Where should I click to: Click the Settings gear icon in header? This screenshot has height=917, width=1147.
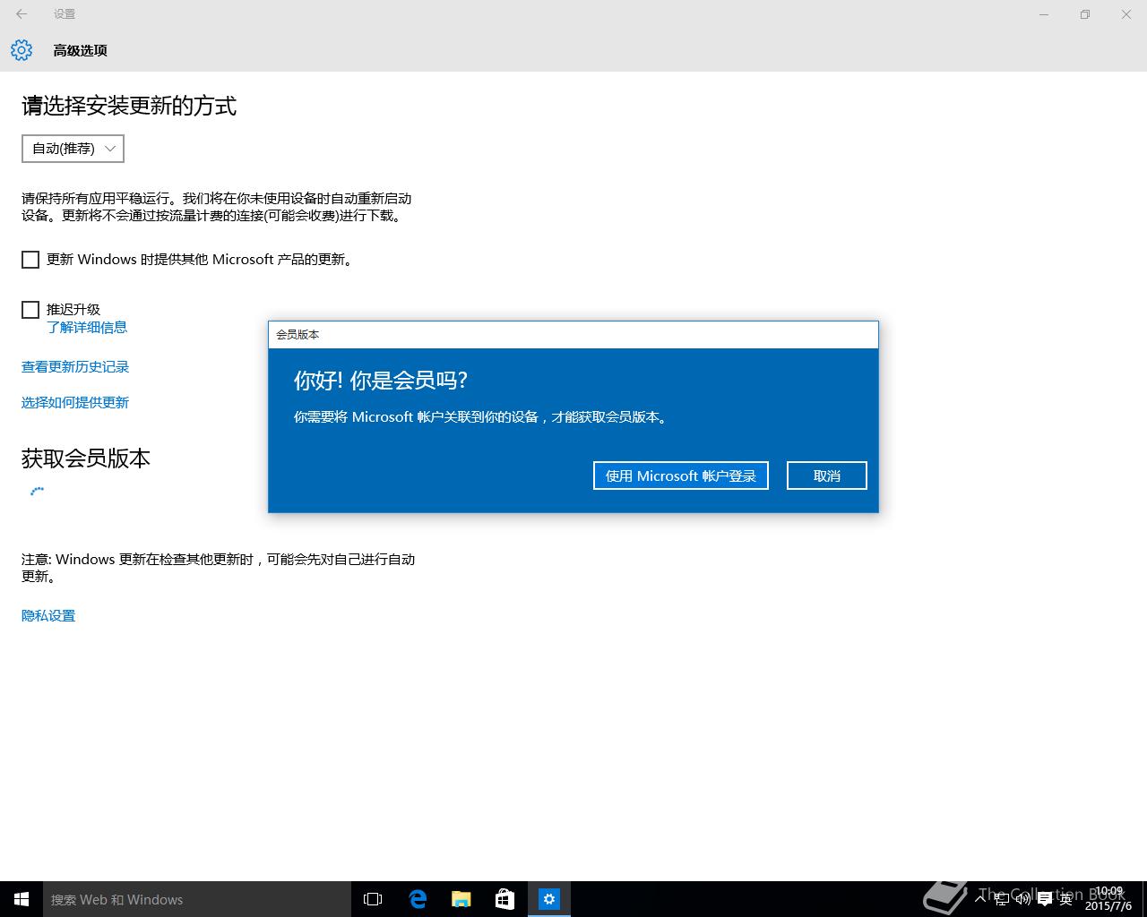(22, 50)
